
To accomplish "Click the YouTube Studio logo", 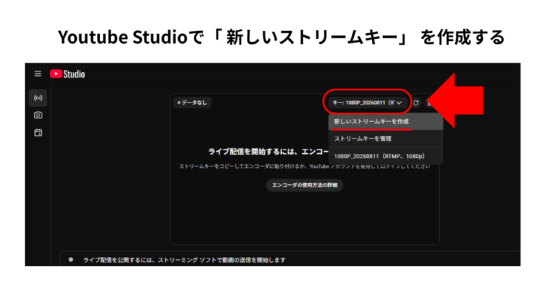I will coord(67,74).
